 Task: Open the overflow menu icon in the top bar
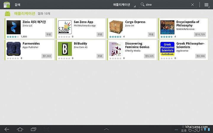[x=206, y=5]
